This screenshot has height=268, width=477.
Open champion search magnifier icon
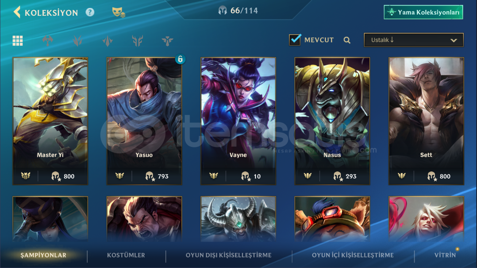(x=347, y=40)
